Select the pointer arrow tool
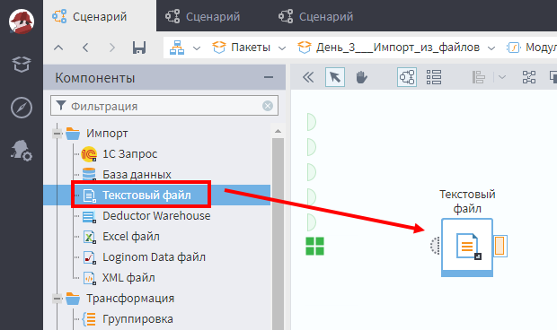This screenshot has height=330, width=557. coord(334,77)
